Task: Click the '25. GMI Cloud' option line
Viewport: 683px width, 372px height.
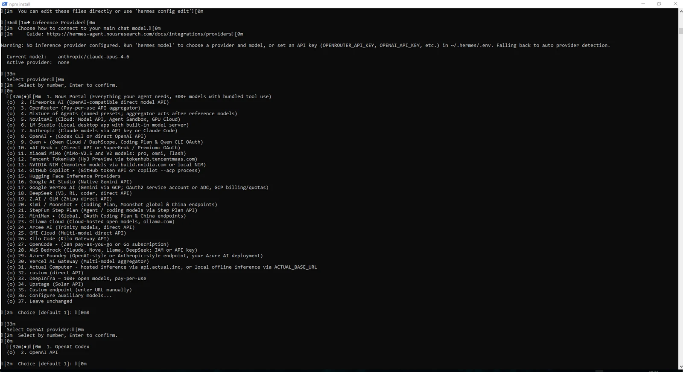Action: 67,233
